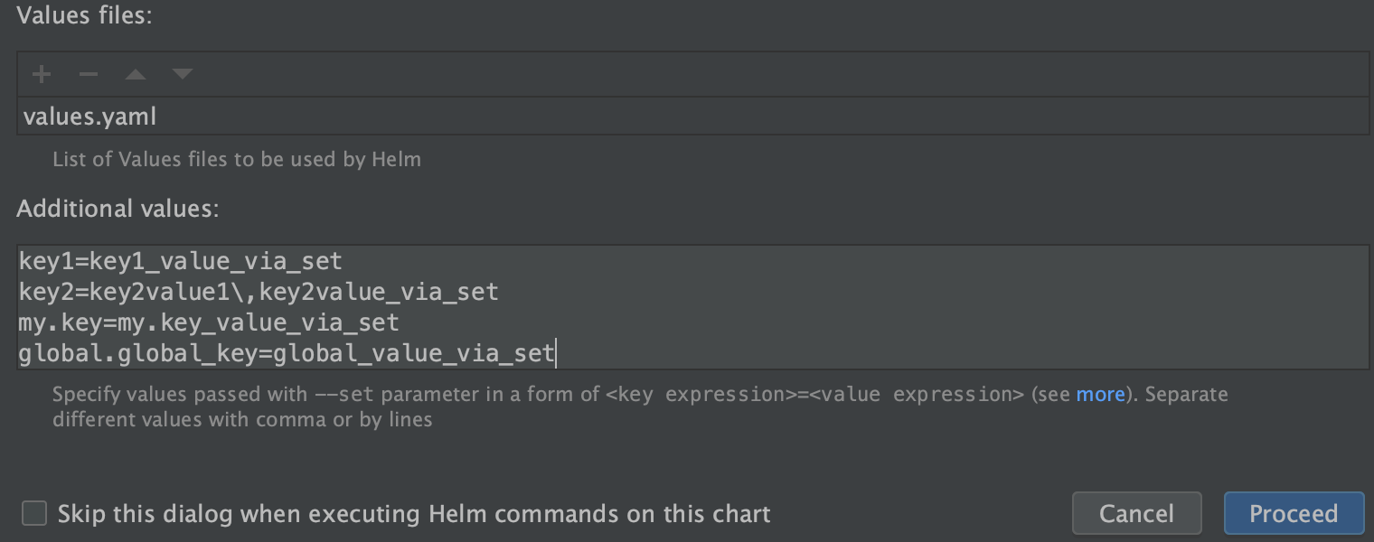Proceed with the Helm command
Image resolution: width=1374 pixels, height=542 pixels.
pyautogui.click(x=1294, y=513)
